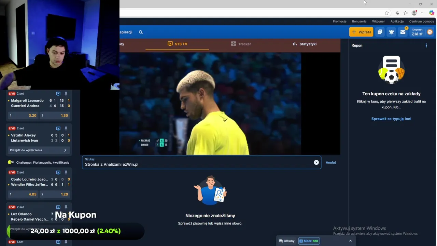Watch stream for Luz Orlando match
Screen dimensions: 437x246
(x=58, y=207)
